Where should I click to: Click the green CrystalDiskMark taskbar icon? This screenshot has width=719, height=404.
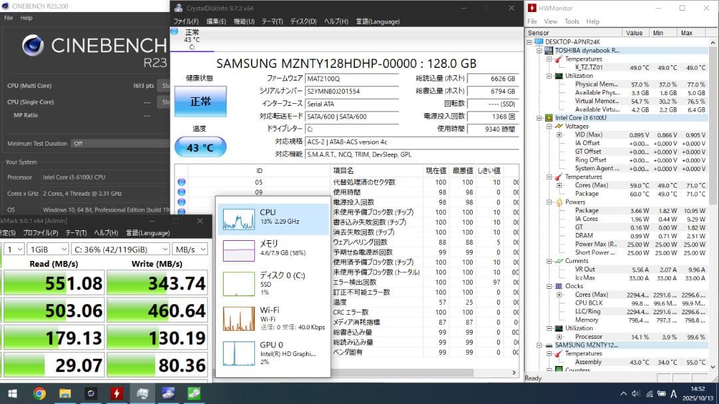click(194, 393)
